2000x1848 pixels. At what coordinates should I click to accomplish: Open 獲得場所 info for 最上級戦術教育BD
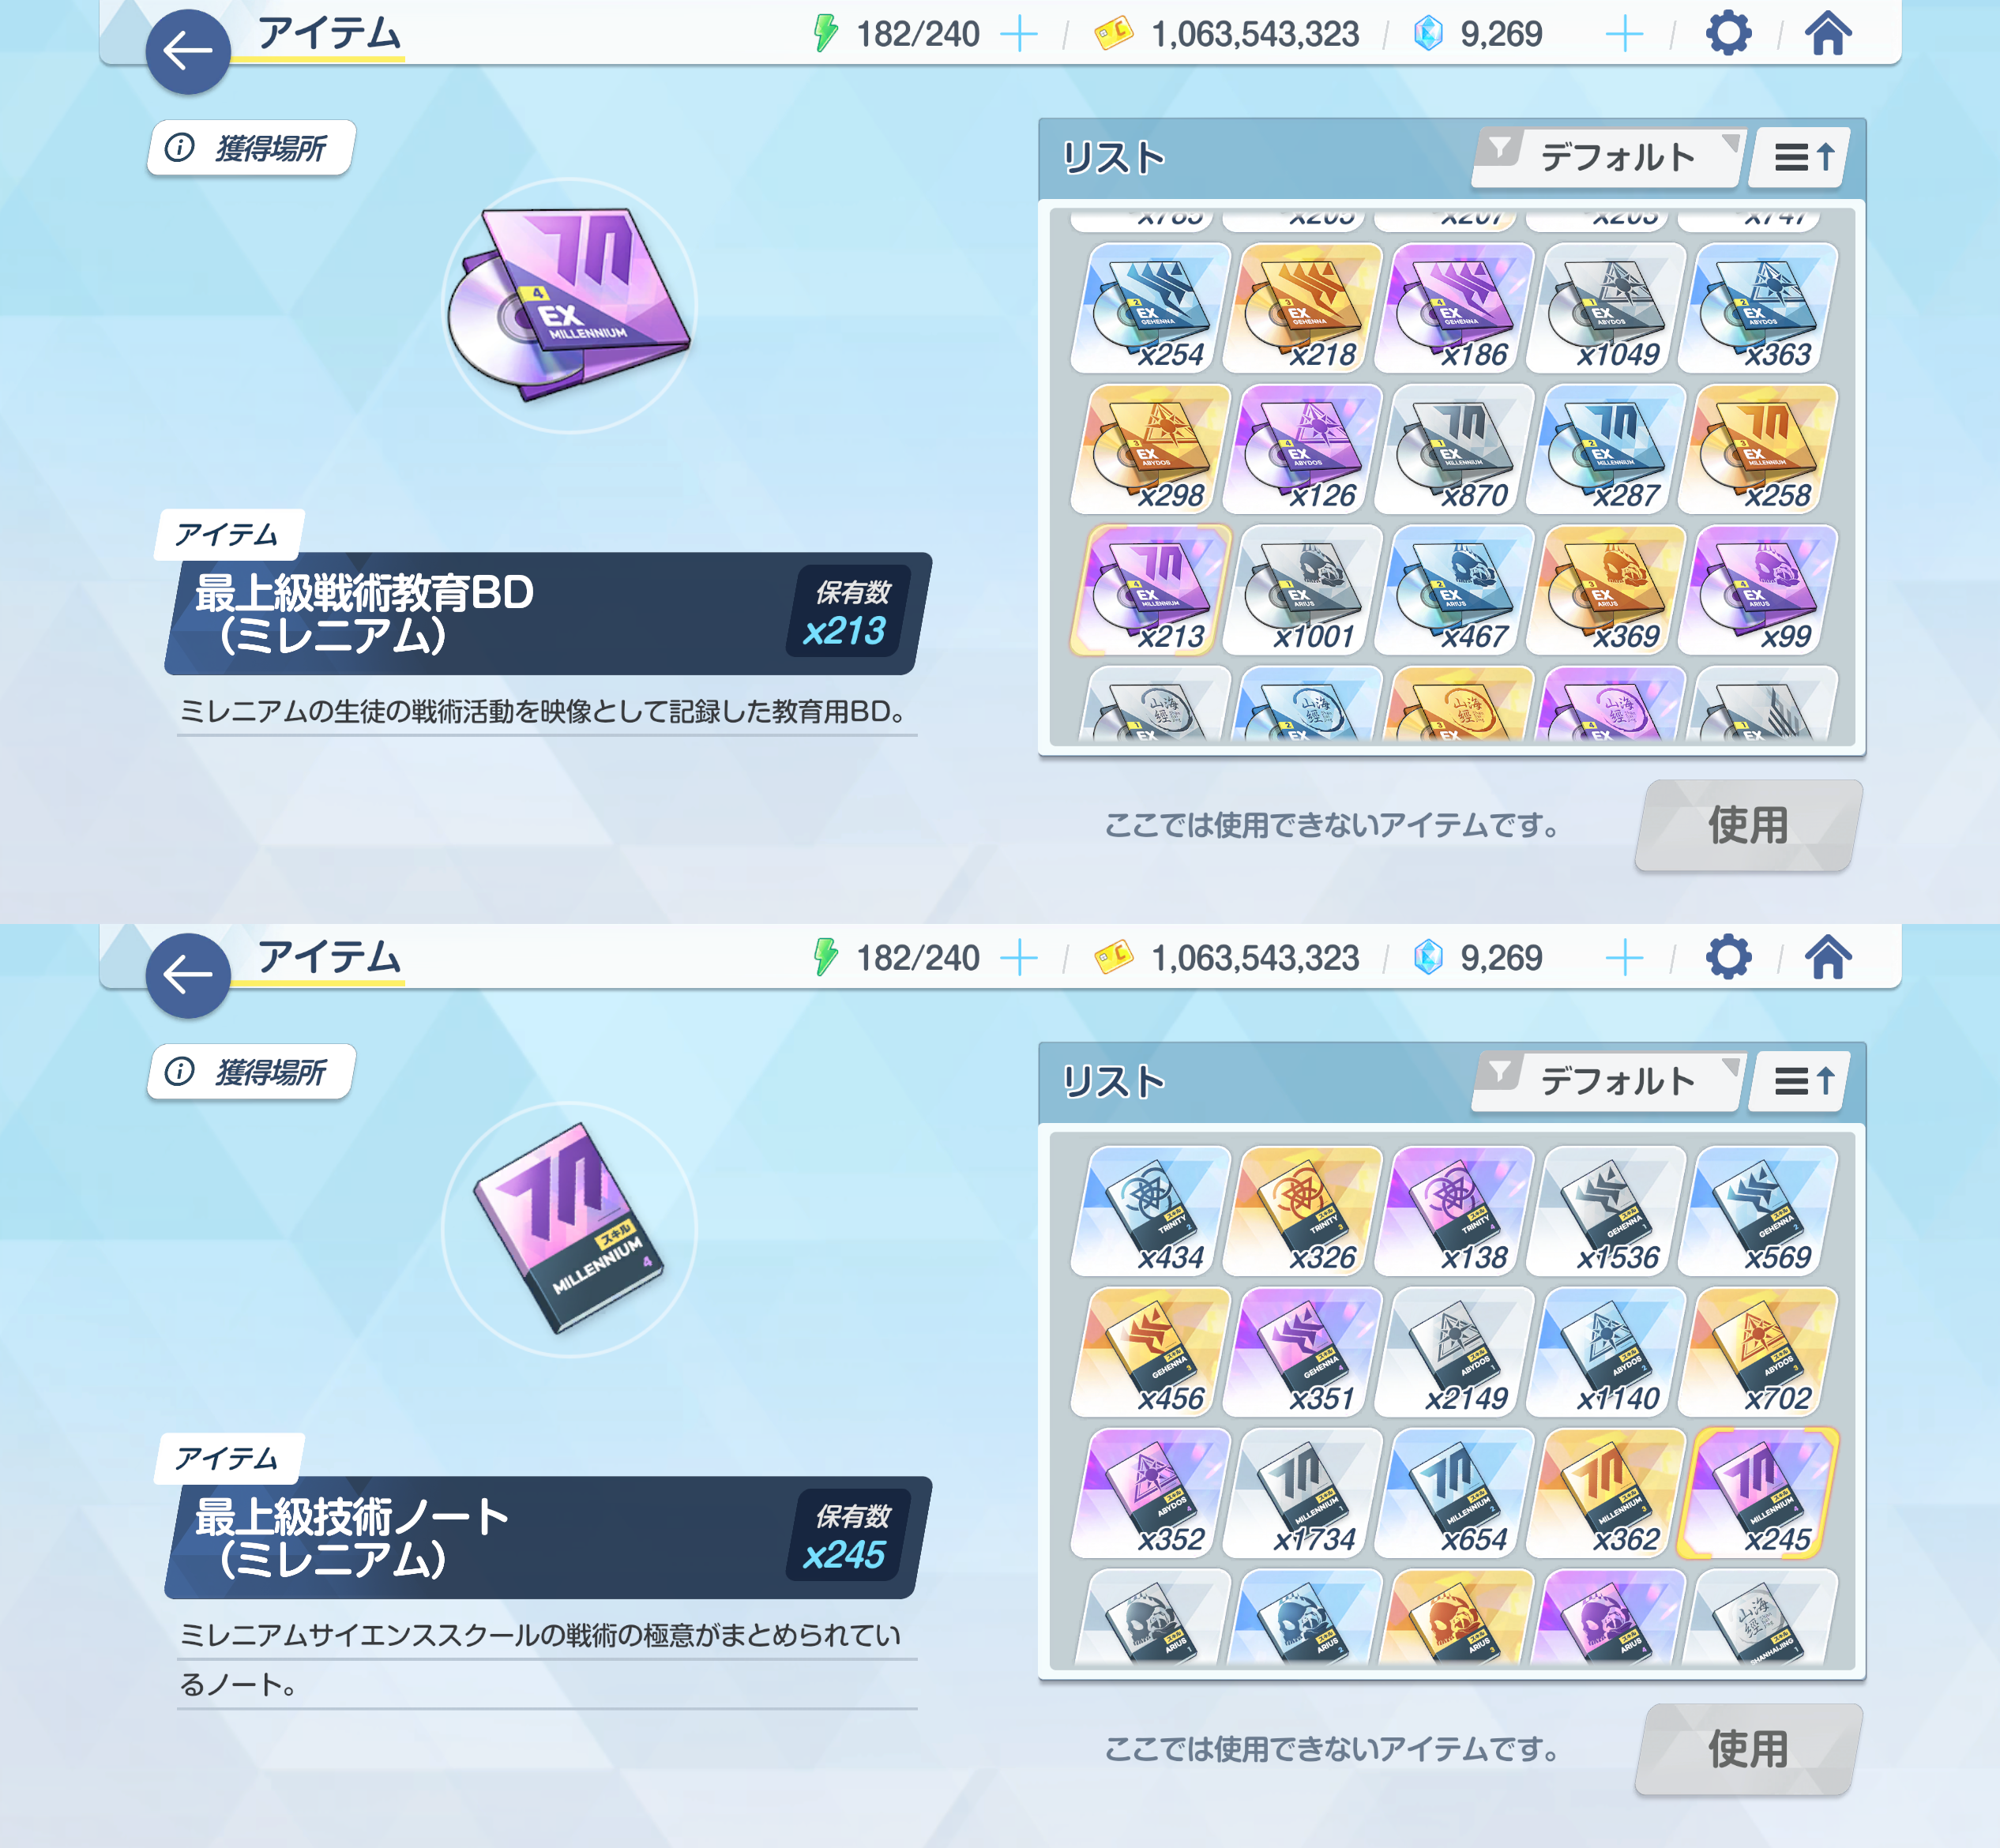(250, 148)
